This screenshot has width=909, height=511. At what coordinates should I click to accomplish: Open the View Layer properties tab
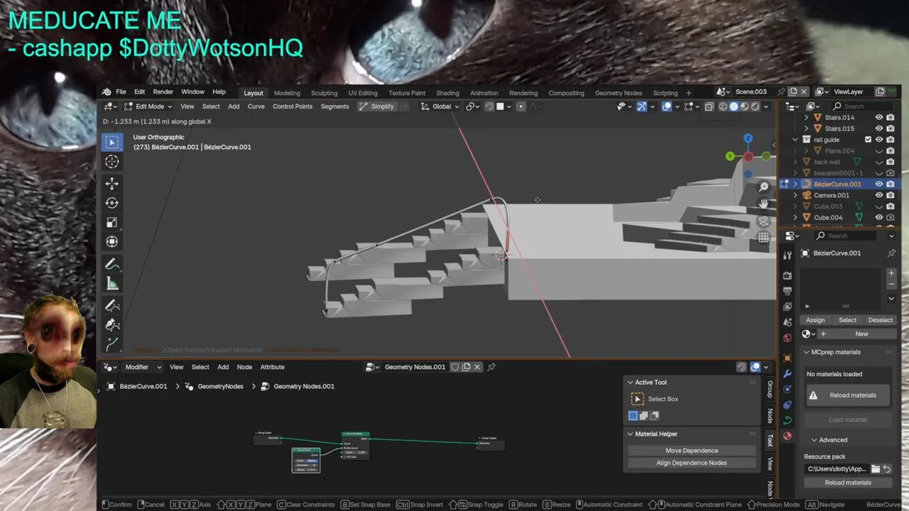pos(787,307)
